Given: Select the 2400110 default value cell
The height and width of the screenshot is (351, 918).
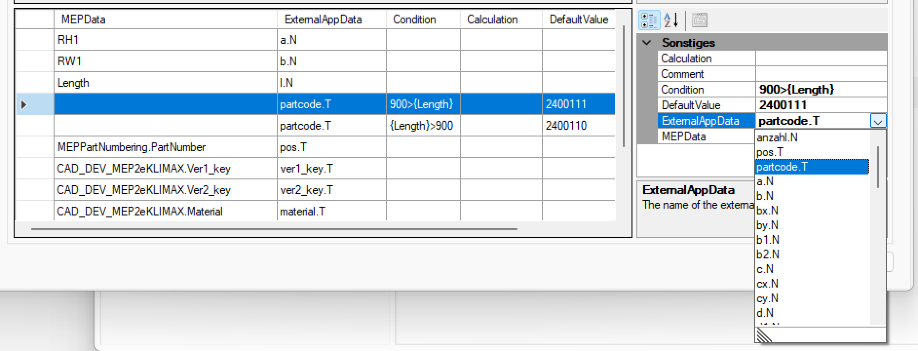Looking at the screenshot, I should (579, 126).
